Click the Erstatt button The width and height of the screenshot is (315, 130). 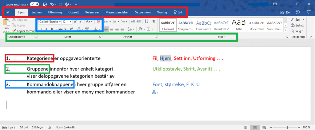(298, 25)
